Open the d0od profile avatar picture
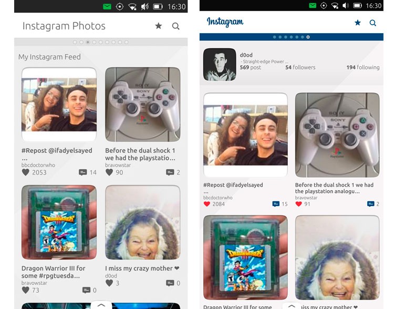 [x=220, y=65]
